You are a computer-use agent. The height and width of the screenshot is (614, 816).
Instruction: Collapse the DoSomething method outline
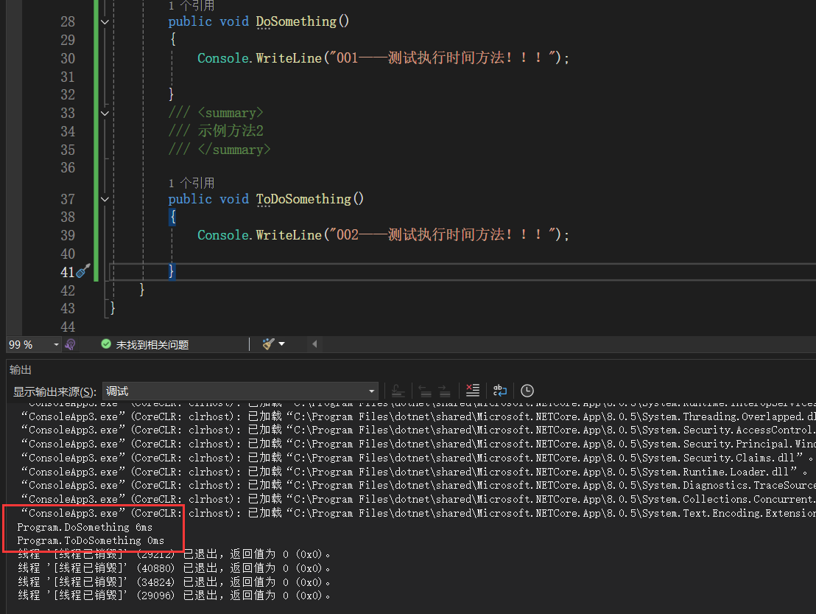[105, 22]
